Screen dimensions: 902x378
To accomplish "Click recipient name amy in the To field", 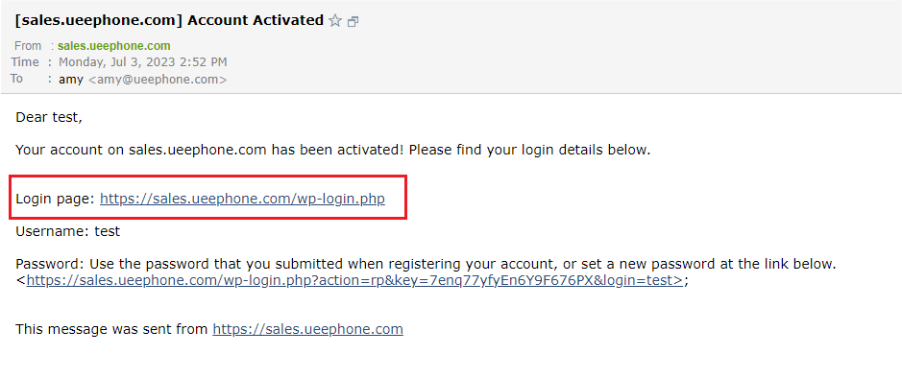I will point(71,80).
